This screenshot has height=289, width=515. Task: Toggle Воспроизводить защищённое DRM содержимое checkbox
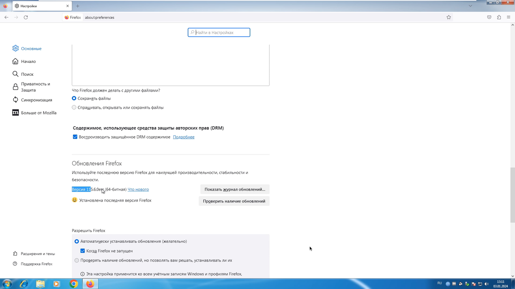75,137
